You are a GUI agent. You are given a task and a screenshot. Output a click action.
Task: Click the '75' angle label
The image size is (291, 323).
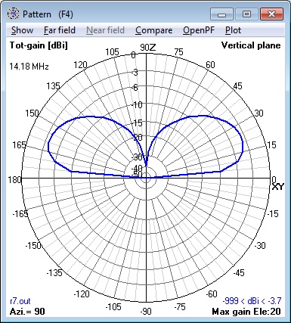(178, 52)
